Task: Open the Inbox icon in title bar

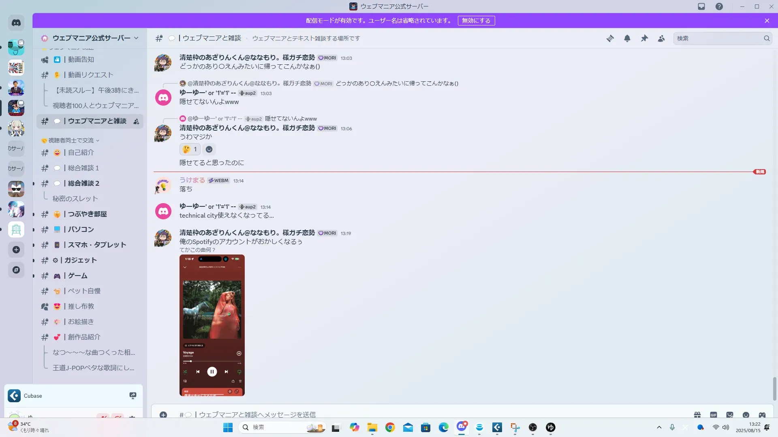Action: pos(701,6)
